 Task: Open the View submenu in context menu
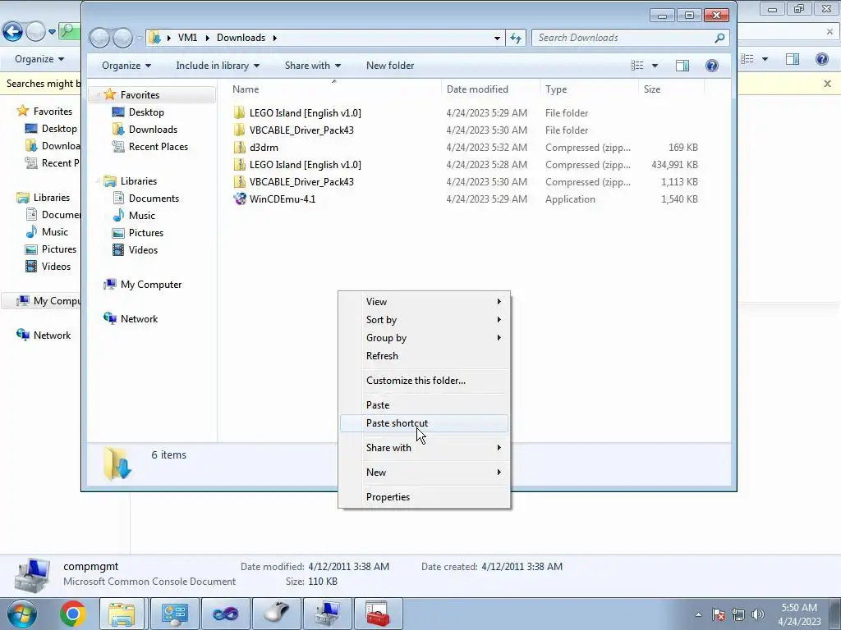click(424, 302)
